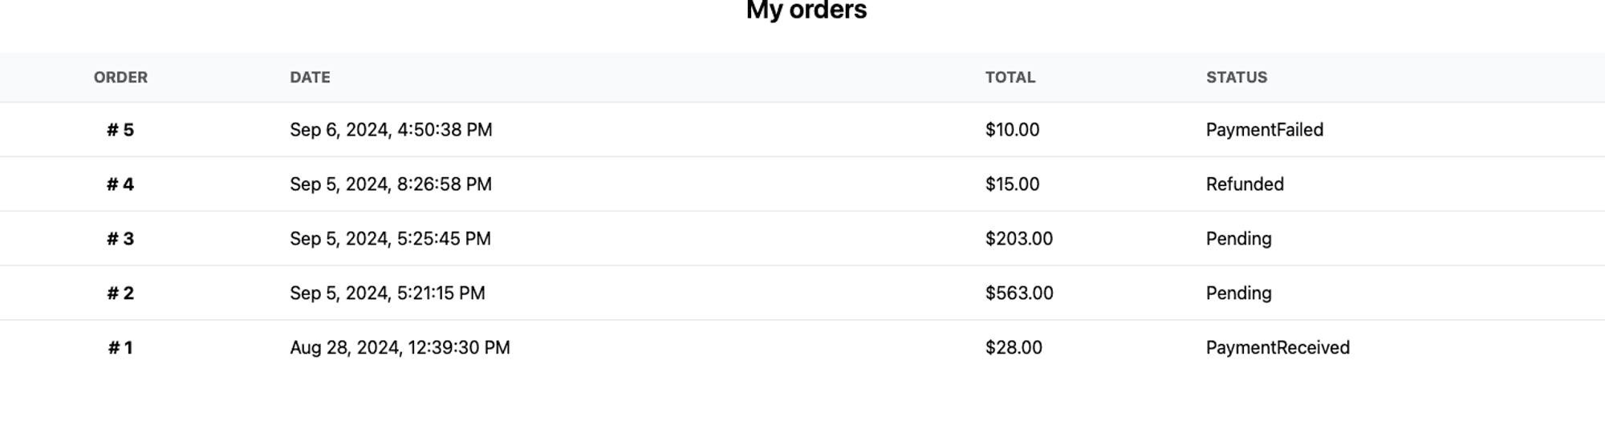The height and width of the screenshot is (437, 1605).
Task: Click the Aug 28, 2024 order date
Action: [x=400, y=348]
